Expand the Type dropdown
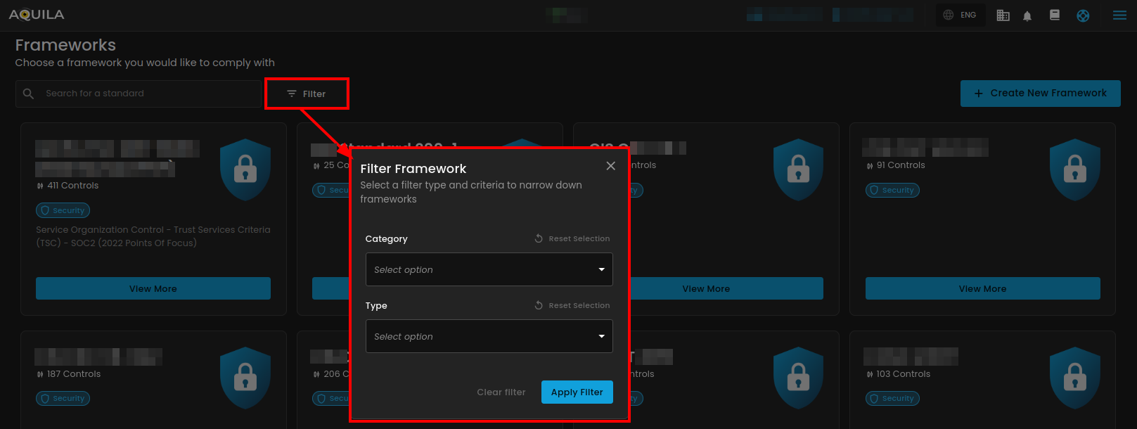The height and width of the screenshot is (429, 1137). [489, 337]
